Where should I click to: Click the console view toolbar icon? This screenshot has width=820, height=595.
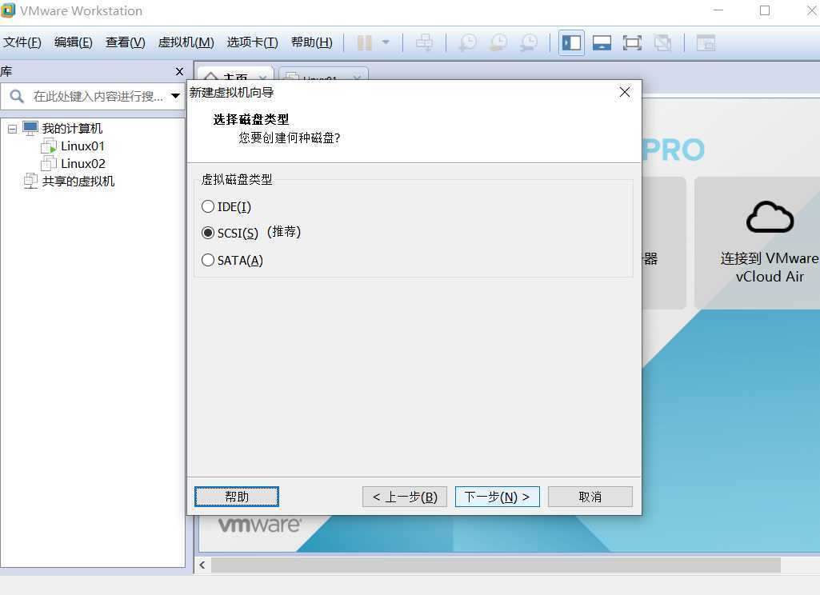pyautogui.click(x=706, y=43)
